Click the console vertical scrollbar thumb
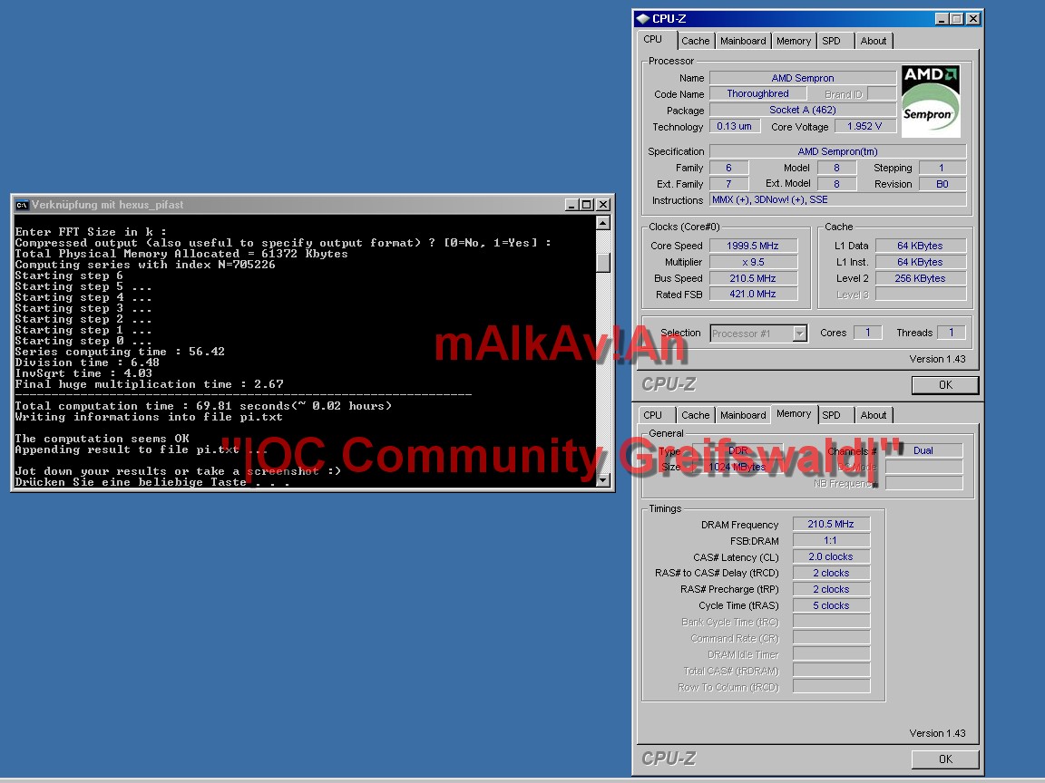This screenshot has width=1045, height=783. (x=603, y=263)
